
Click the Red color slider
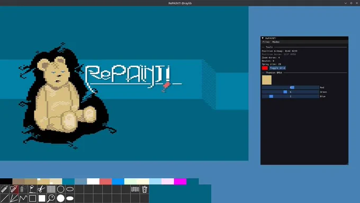point(291,88)
